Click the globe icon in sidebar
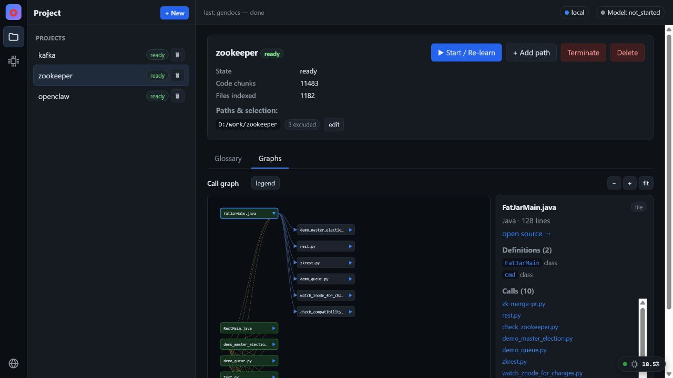This screenshot has width=673, height=378. tap(14, 363)
